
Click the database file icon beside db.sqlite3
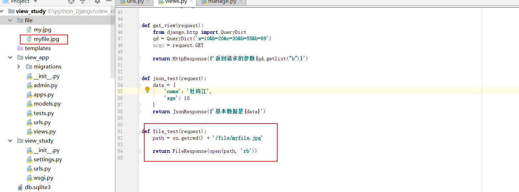pos(20,187)
